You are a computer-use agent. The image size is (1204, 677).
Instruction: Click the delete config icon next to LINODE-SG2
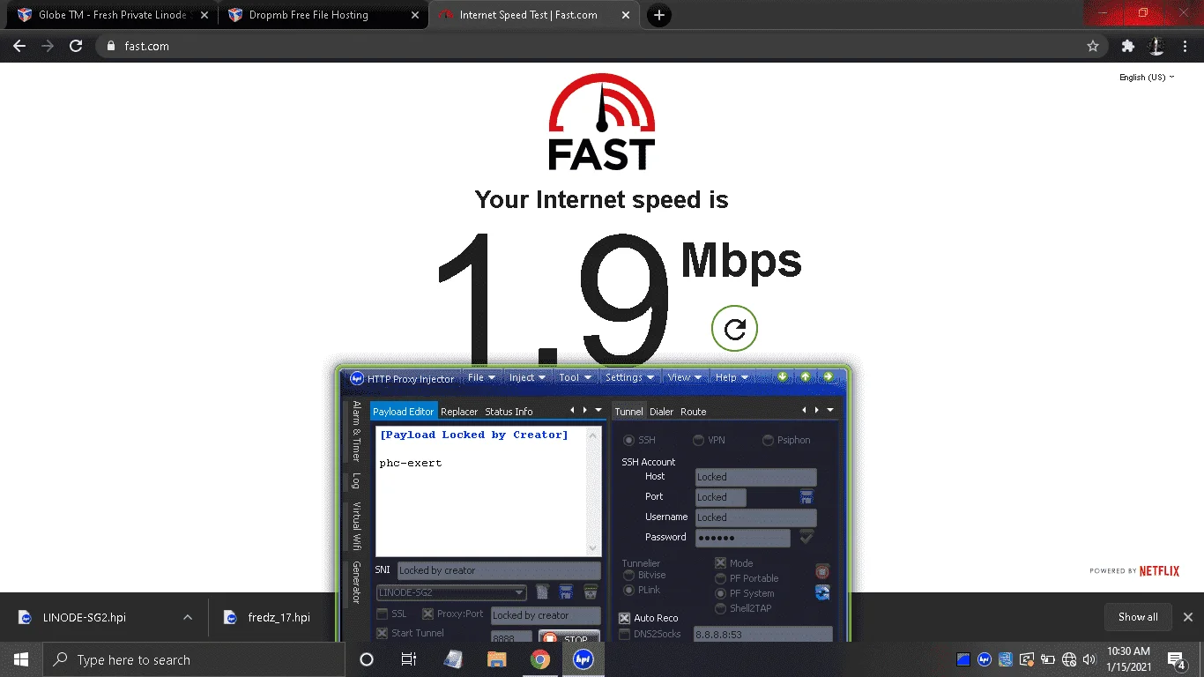[x=591, y=592]
